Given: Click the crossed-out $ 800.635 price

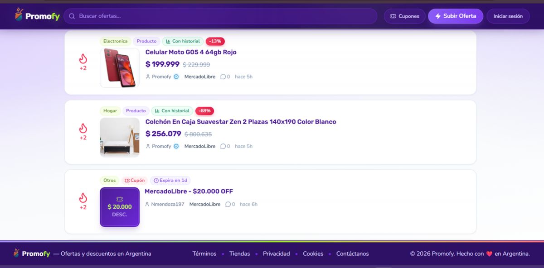Looking at the screenshot, I should tap(198, 134).
